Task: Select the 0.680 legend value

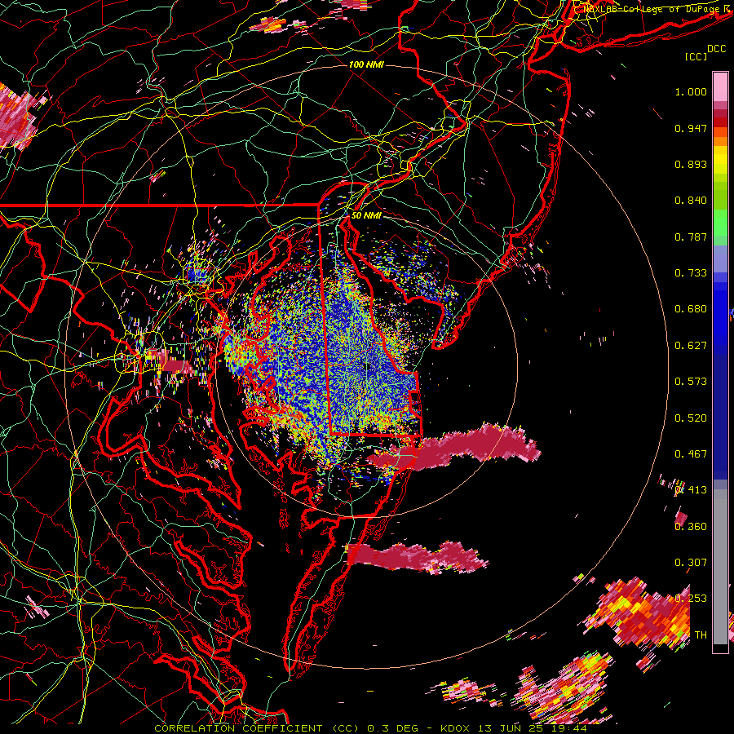Action: pyautogui.click(x=691, y=309)
